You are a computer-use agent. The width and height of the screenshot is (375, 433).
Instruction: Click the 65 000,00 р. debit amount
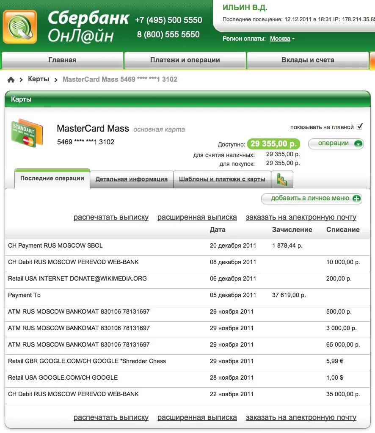pos(343,345)
